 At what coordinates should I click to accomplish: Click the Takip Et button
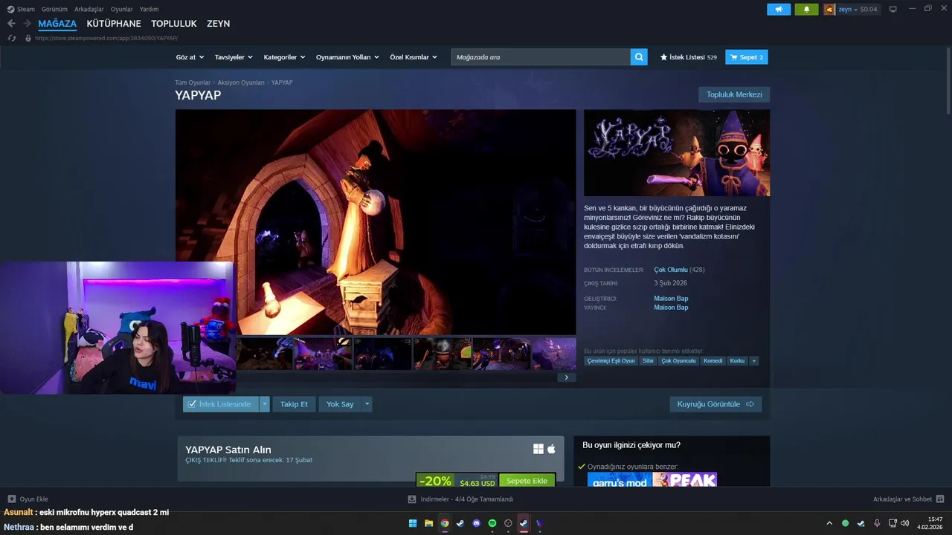[294, 404]
